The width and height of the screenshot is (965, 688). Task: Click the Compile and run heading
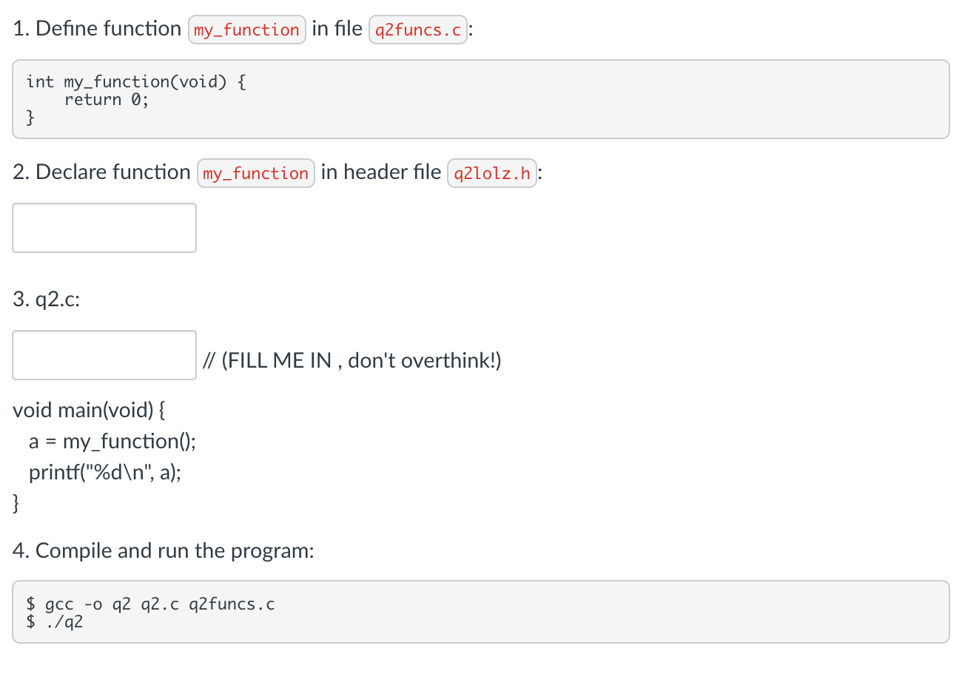click(164, 550)
